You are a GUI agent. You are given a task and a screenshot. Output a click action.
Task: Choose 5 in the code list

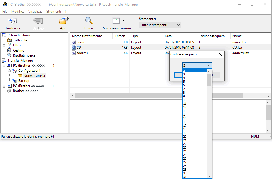click(x=195, y=82)
